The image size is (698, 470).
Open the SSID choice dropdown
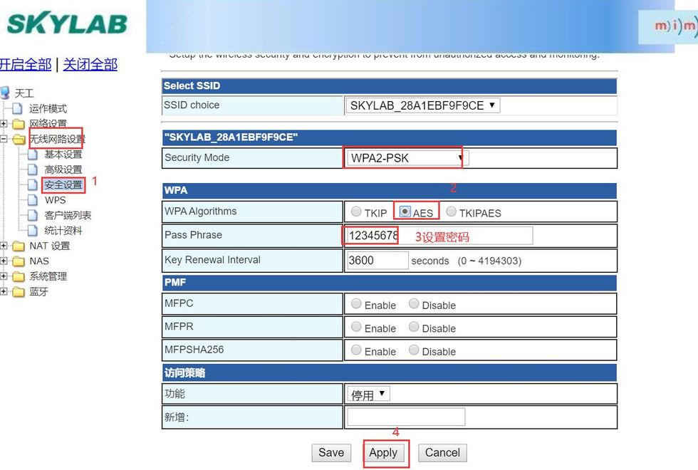(423, 105)
